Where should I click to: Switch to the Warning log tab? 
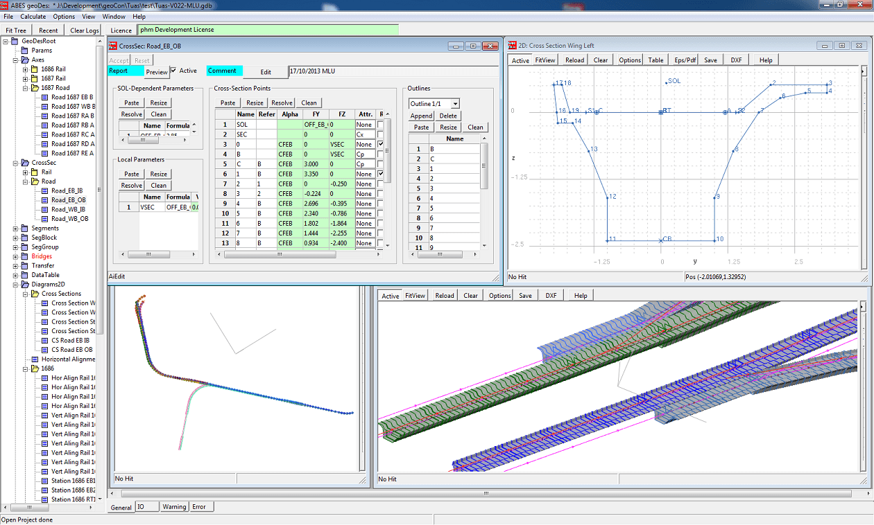pyautogui.click(x=174, y=507)
